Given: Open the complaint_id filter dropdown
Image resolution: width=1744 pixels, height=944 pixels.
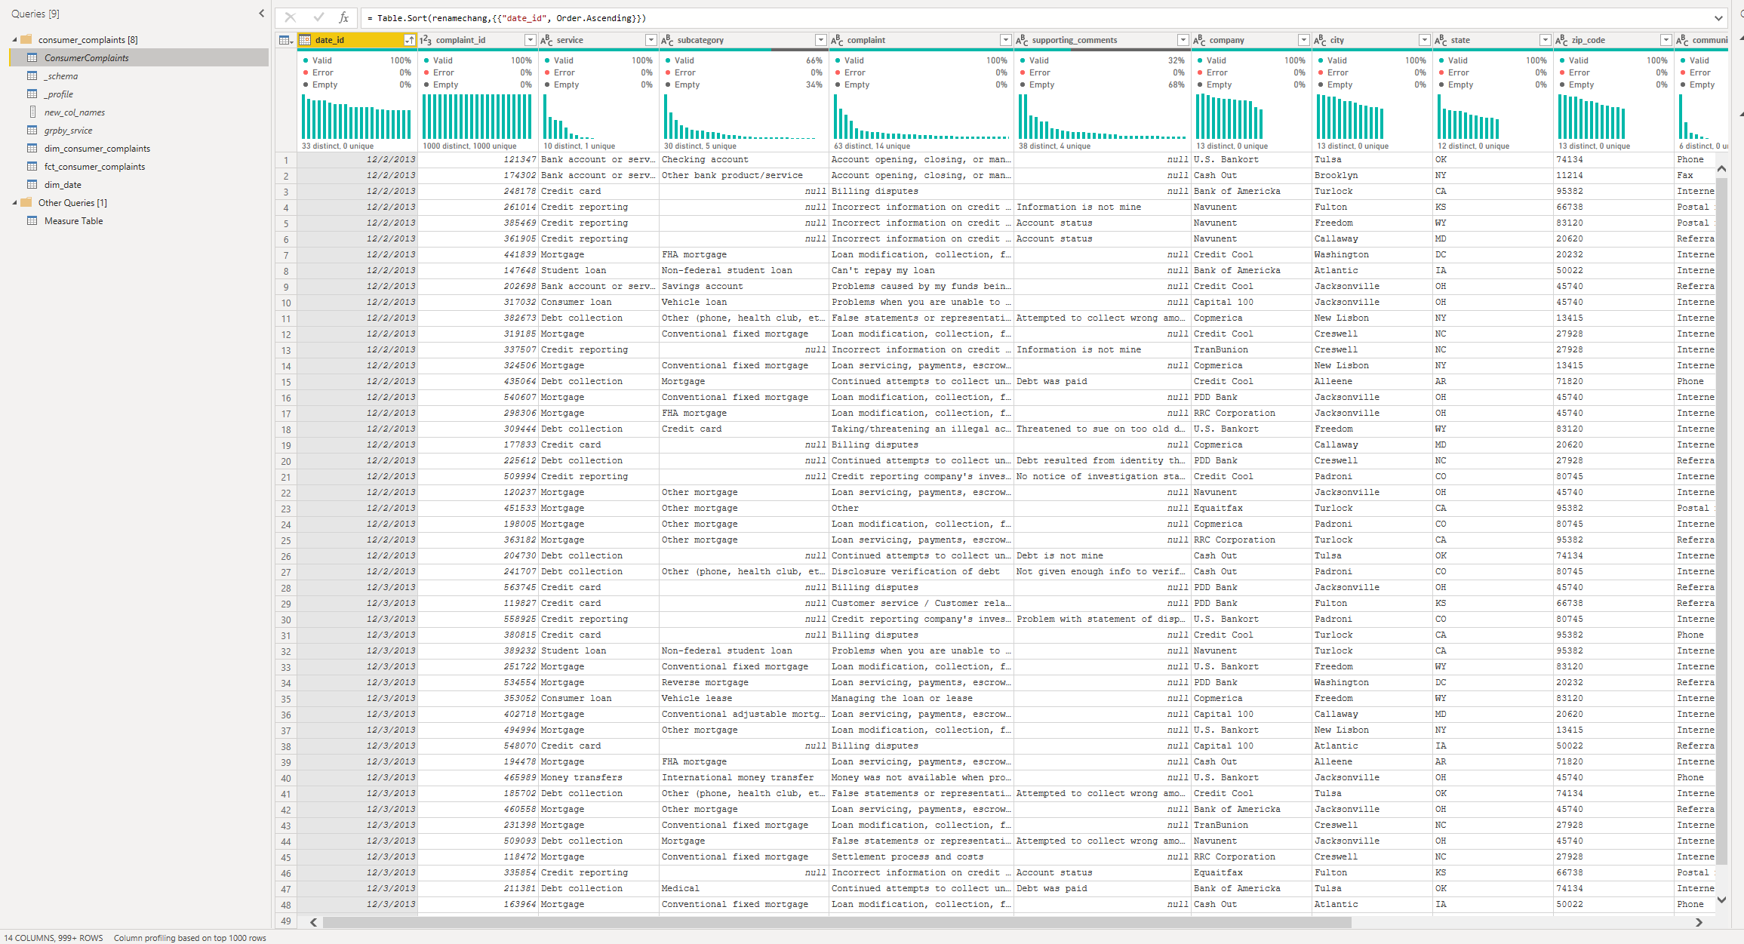Looking at the screenshot, I should click(x=530, y=40).
